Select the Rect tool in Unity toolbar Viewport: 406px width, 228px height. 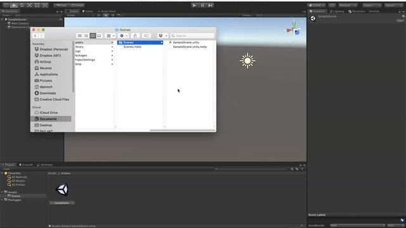37,5
